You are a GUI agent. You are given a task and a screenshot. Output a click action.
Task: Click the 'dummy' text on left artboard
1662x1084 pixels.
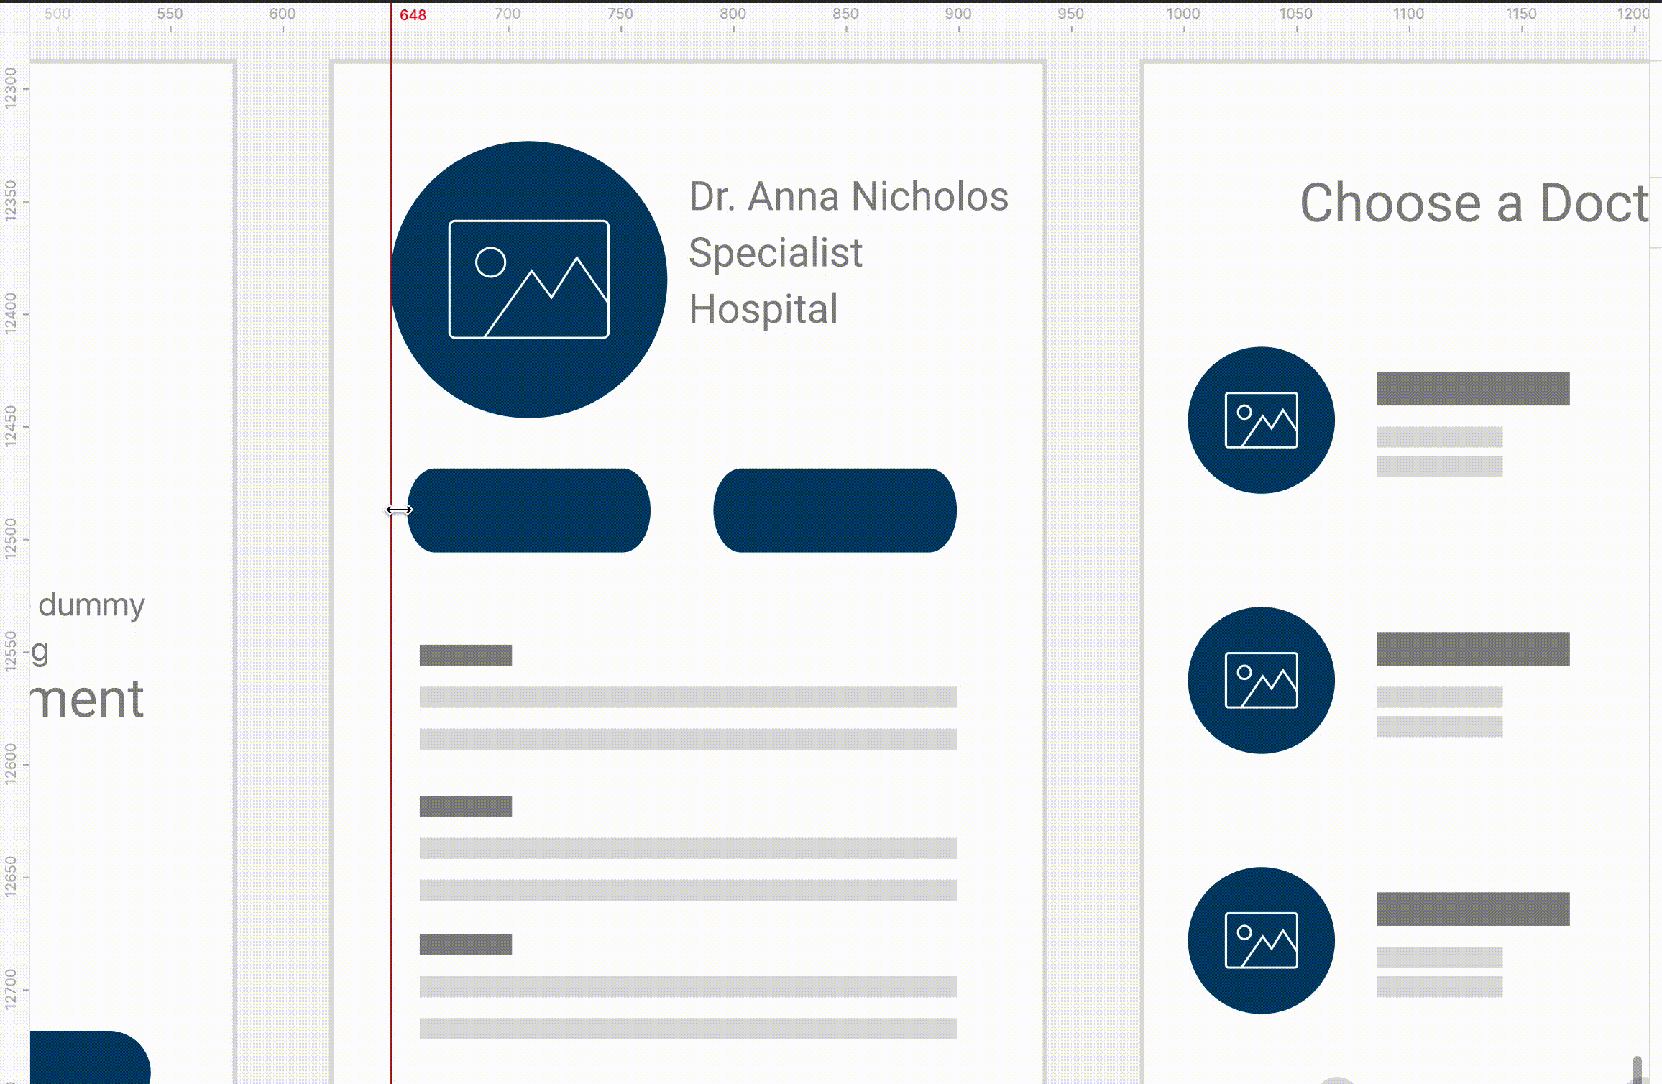point(91,605)
